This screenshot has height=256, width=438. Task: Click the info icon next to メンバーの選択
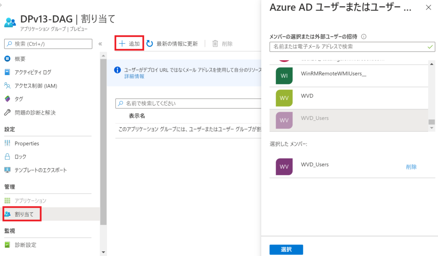pos(364,36)
